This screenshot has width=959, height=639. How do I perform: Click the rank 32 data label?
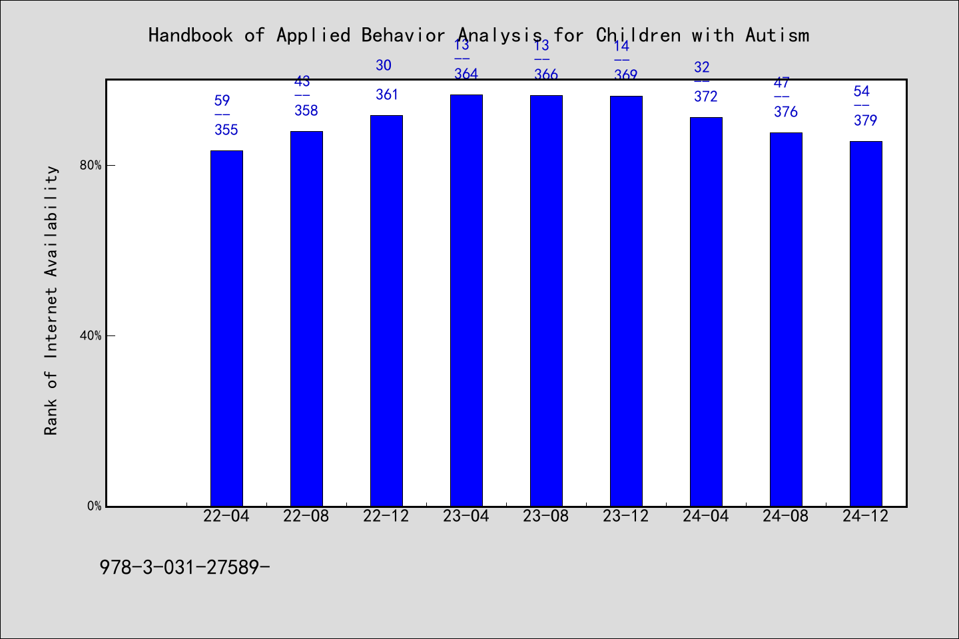[702, 67]
